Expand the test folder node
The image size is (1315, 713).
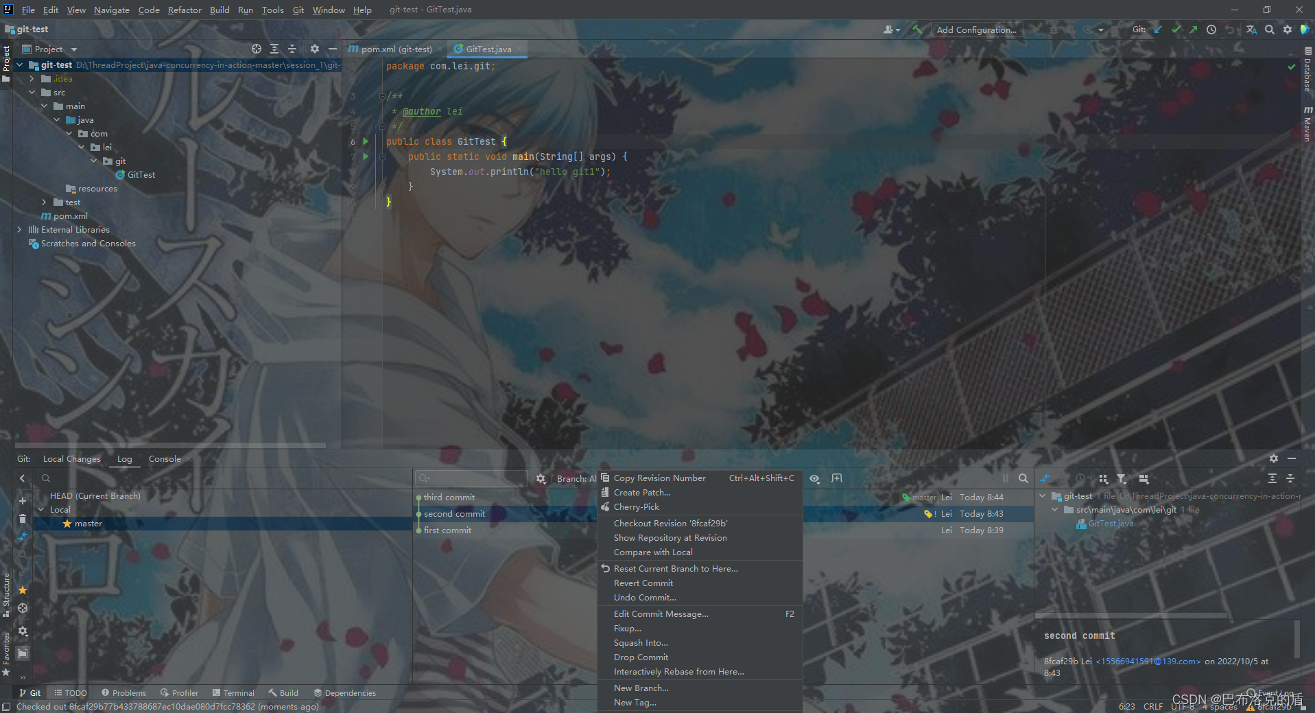44,202
